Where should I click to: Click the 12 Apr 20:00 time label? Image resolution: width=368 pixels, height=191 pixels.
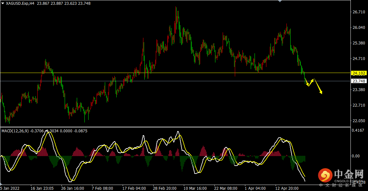[x=287, y=188]
